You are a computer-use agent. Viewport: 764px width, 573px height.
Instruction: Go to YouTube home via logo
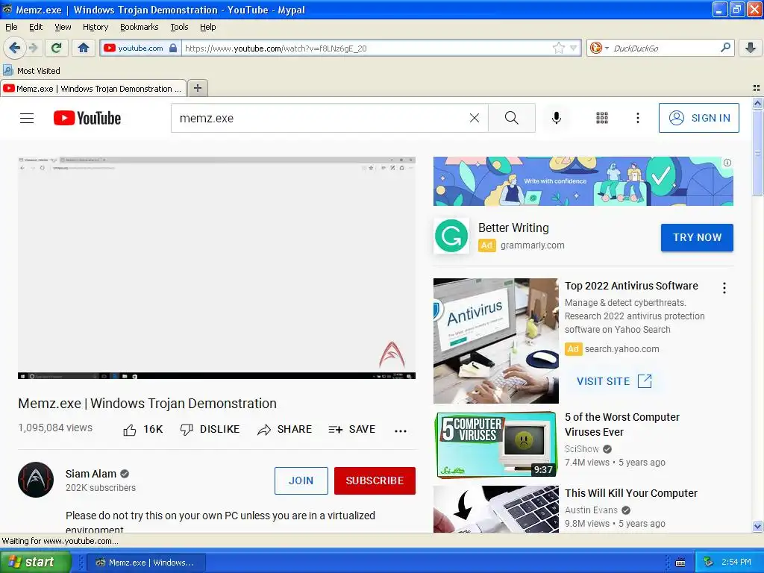(x=87, y=118)
